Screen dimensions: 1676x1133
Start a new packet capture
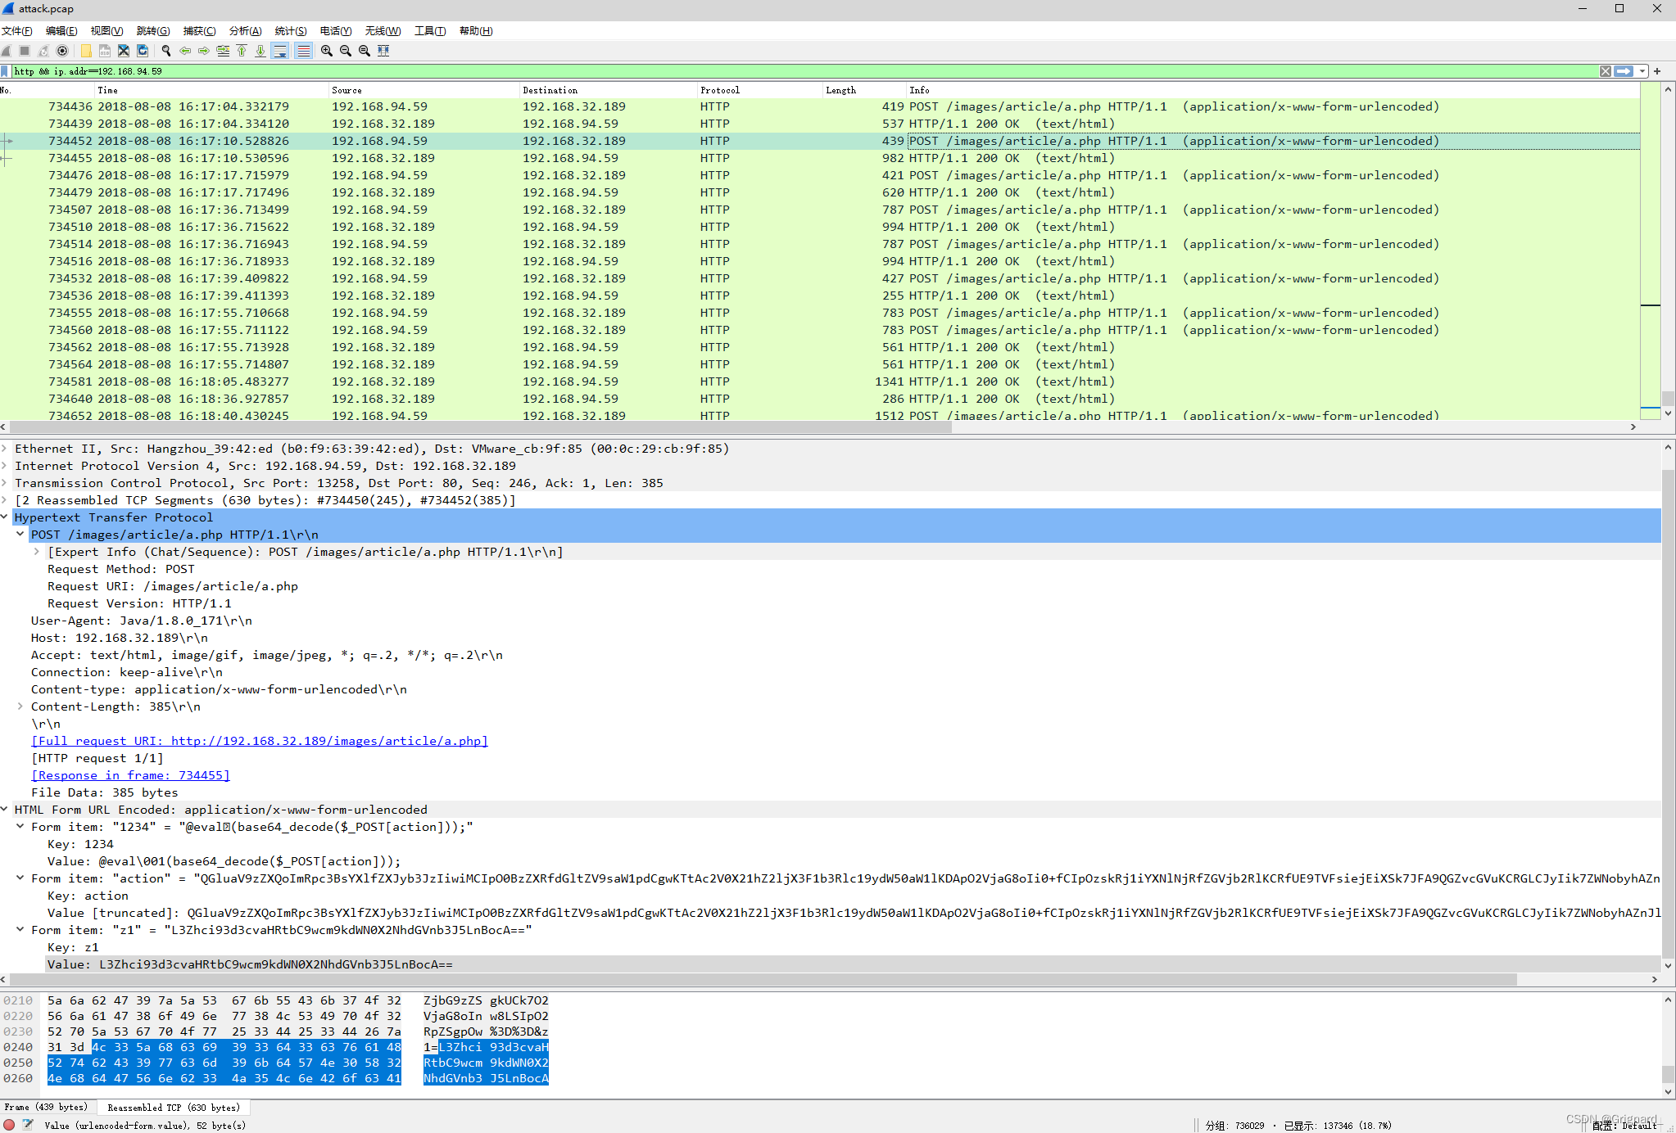click(7, 51)
